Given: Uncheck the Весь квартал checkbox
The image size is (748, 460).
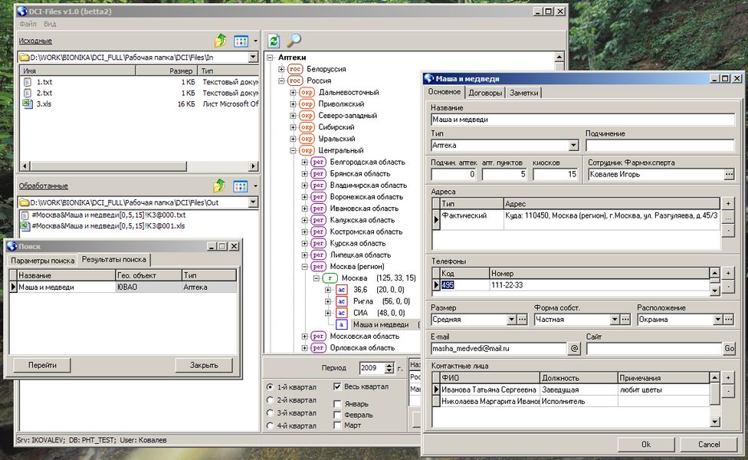Looking at the screenshot, I should pos(338,386).
